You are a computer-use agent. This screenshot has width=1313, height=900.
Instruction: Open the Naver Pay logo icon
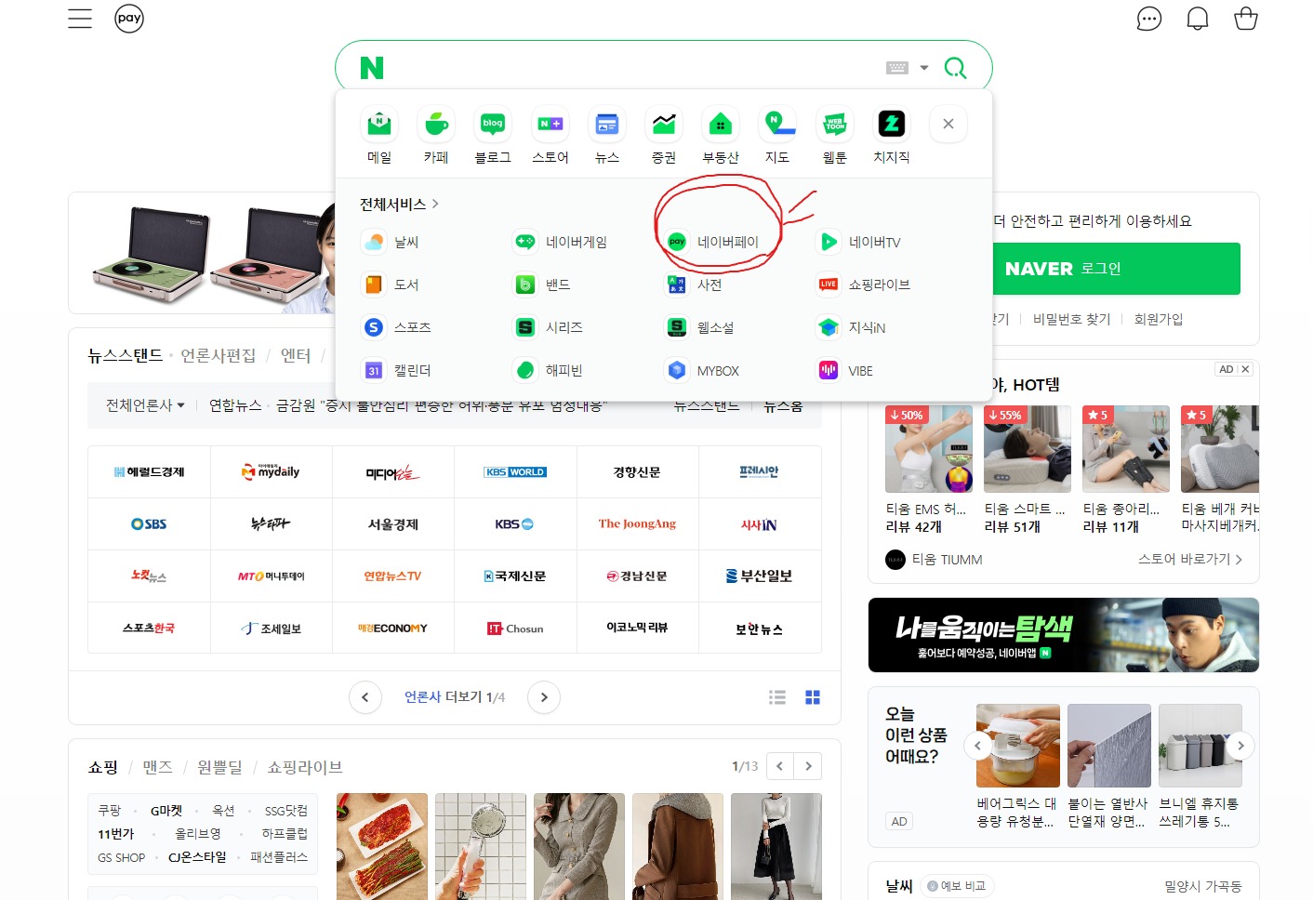[x=129, y=19]
